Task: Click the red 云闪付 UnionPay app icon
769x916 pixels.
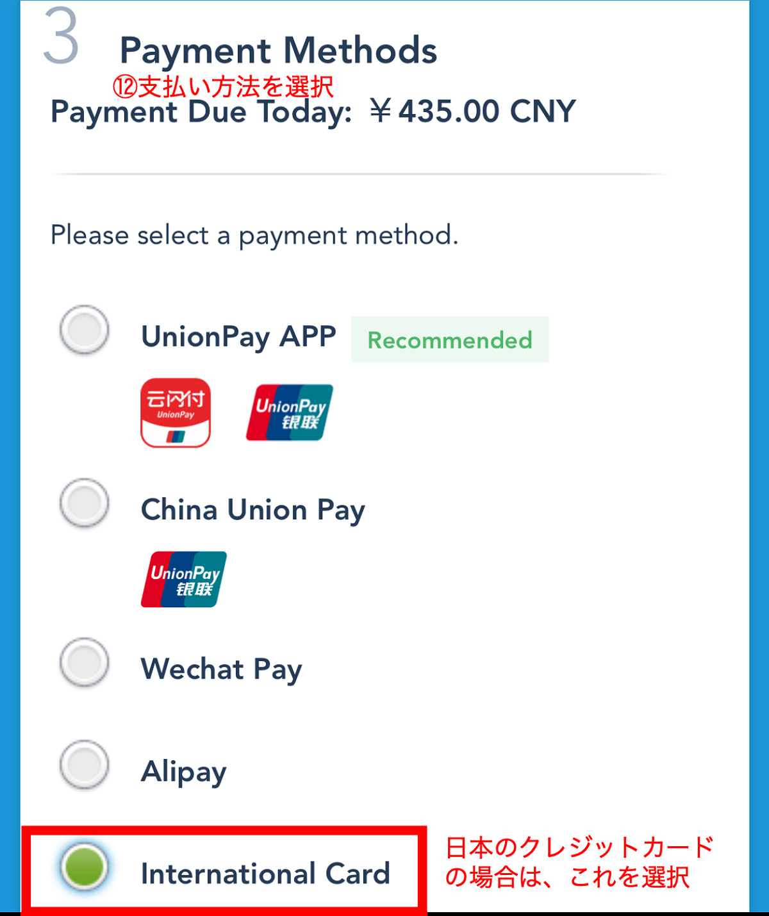Action: [x=176, y=413]
